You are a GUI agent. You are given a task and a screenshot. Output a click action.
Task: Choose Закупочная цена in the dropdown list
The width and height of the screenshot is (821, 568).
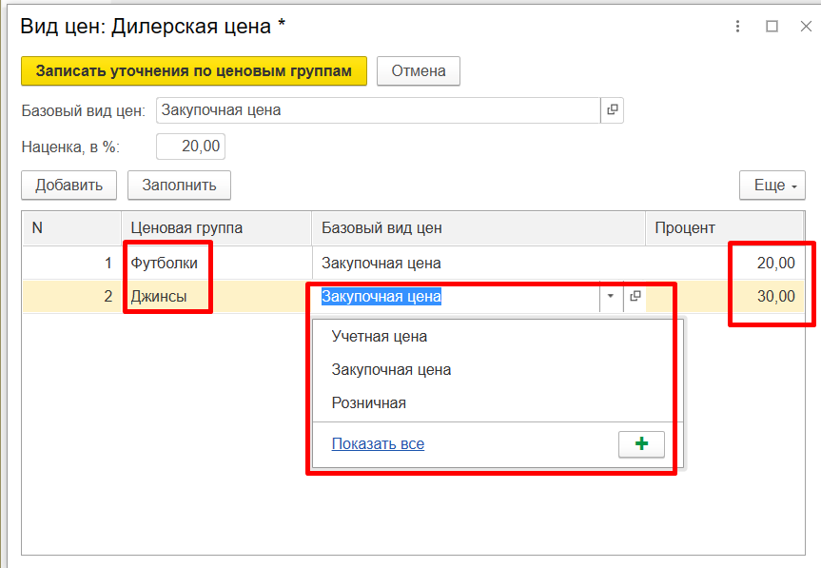[x=391, y=369]
